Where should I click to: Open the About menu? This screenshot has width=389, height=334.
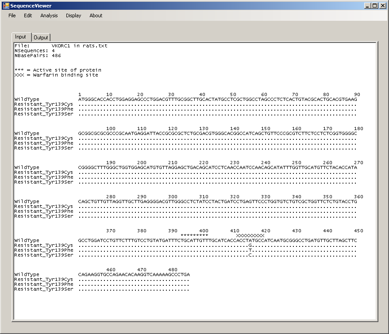pos(96,15)
